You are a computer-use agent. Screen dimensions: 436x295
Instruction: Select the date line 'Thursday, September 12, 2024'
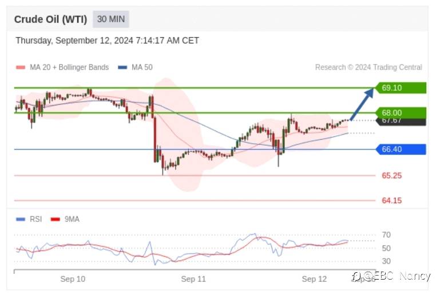[x=107, y=41]
